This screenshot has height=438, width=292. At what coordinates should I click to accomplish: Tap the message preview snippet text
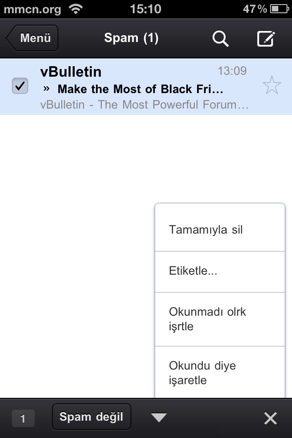point(144,104)
